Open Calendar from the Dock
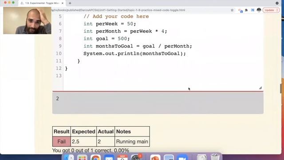Image resolution: width=284 pixels, height=160 pixels. click(122, 158)
